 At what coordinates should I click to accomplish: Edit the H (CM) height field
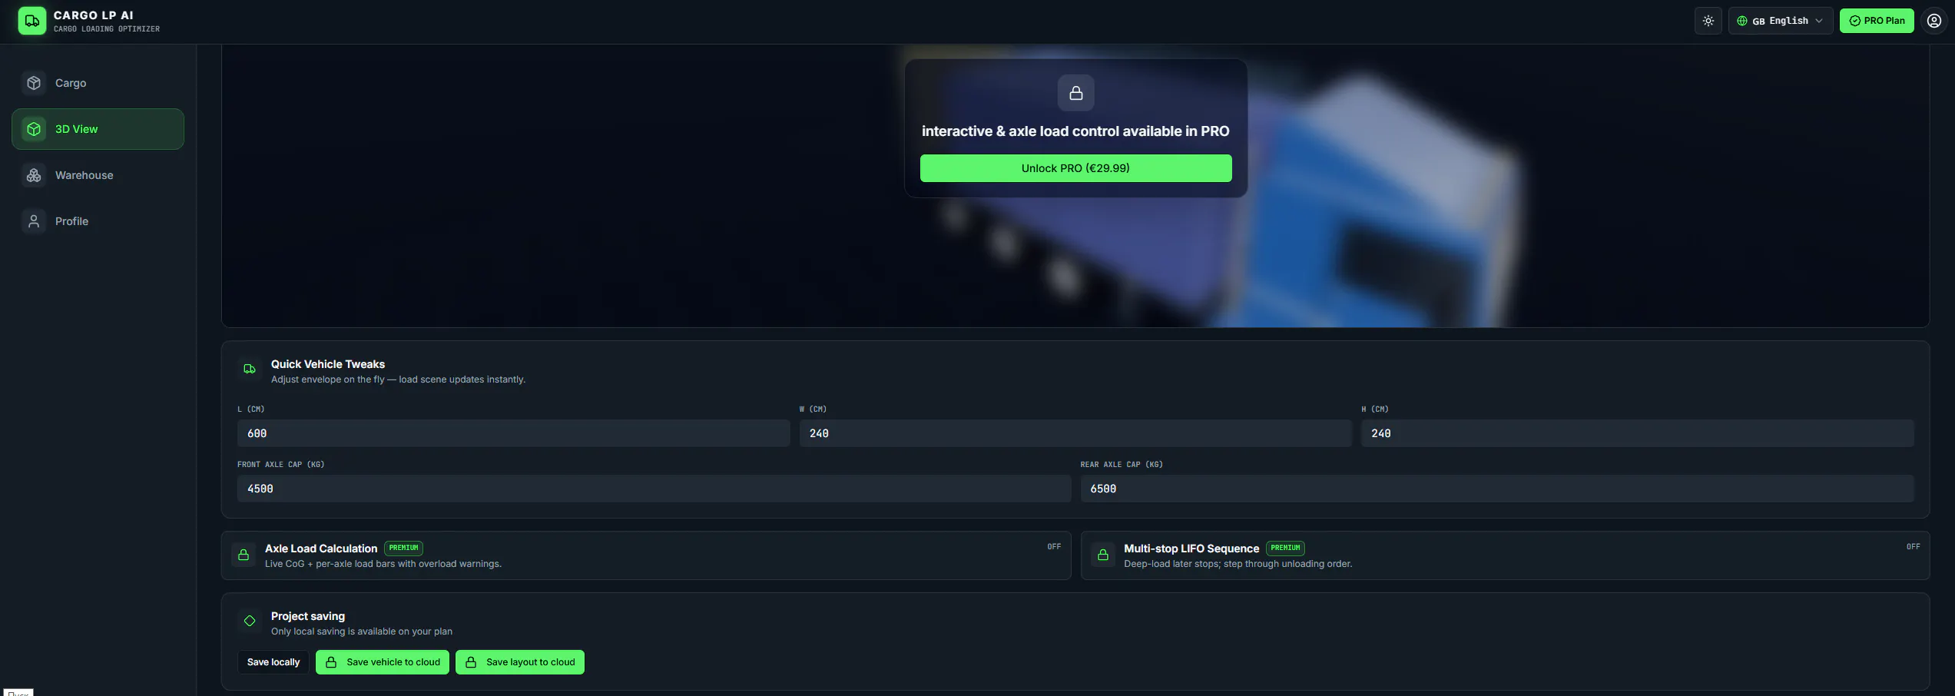[x=1637, y=433]
